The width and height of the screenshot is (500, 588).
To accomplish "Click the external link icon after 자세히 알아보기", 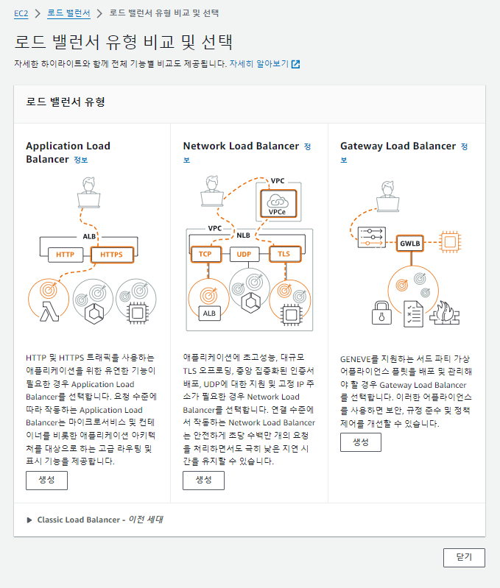I will click(295, 64).
